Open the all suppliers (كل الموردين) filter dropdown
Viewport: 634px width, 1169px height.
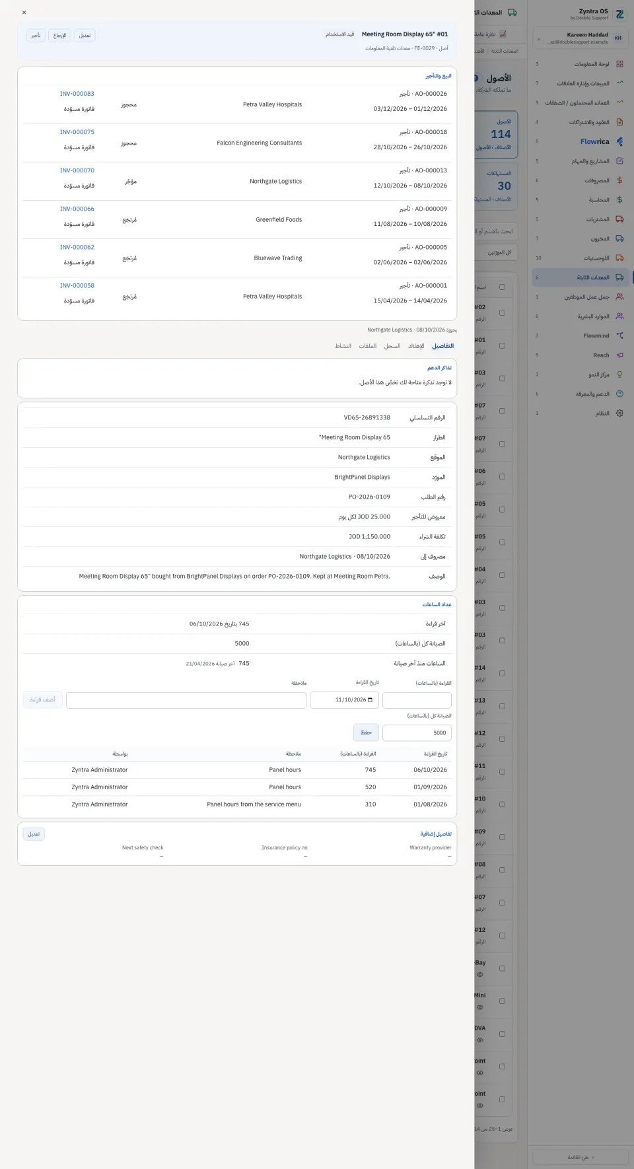497,252
